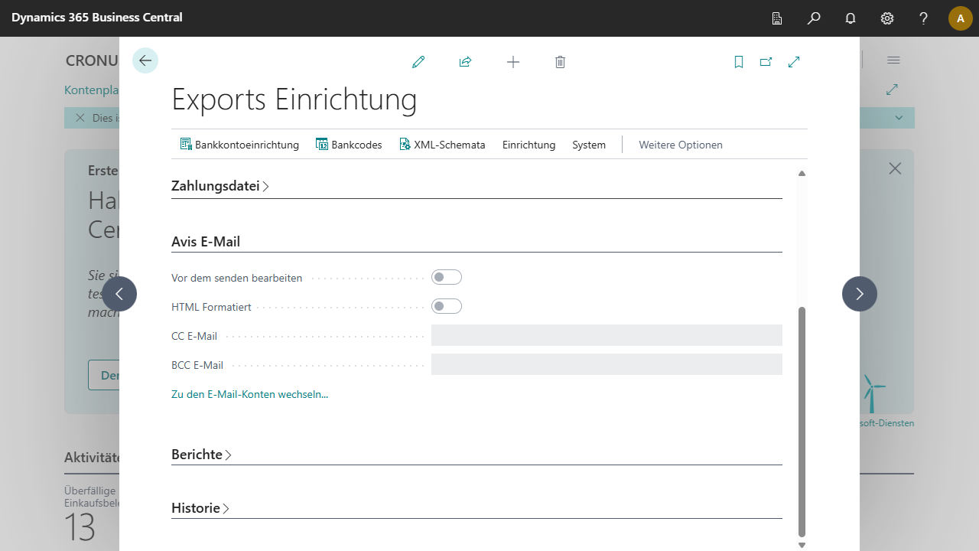This screenshot has width=979, height=551.
Task: Click the overdue count 13 tile
Action: tap(80, 527)
